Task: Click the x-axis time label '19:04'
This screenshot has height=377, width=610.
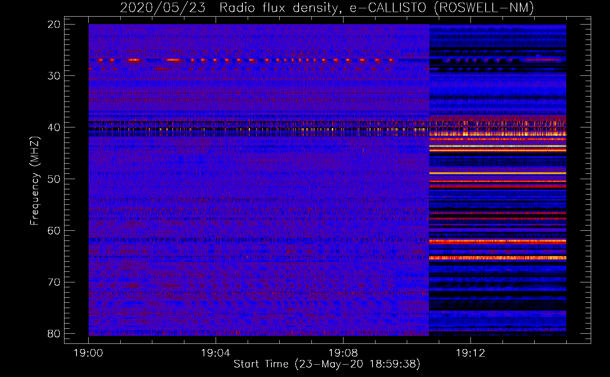Action: click(x=216, y=353)
